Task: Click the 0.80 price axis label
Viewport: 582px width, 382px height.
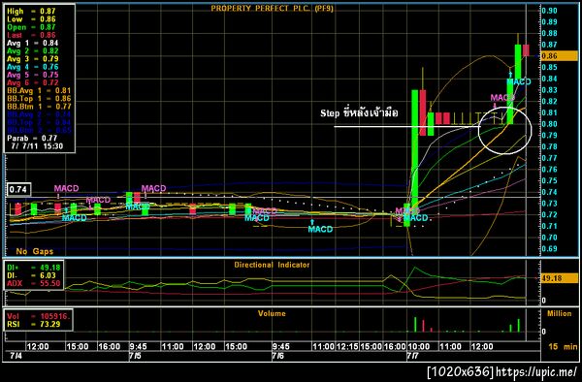Action: (x=549, y=124)
